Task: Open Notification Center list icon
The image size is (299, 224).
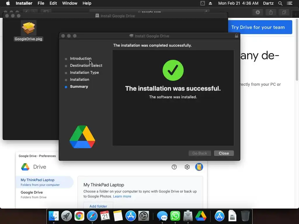Action: (290, 3)
